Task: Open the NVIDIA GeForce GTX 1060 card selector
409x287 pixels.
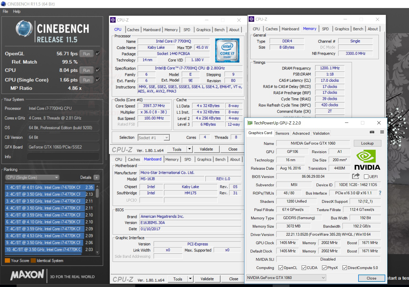Action: pos(286,278)
